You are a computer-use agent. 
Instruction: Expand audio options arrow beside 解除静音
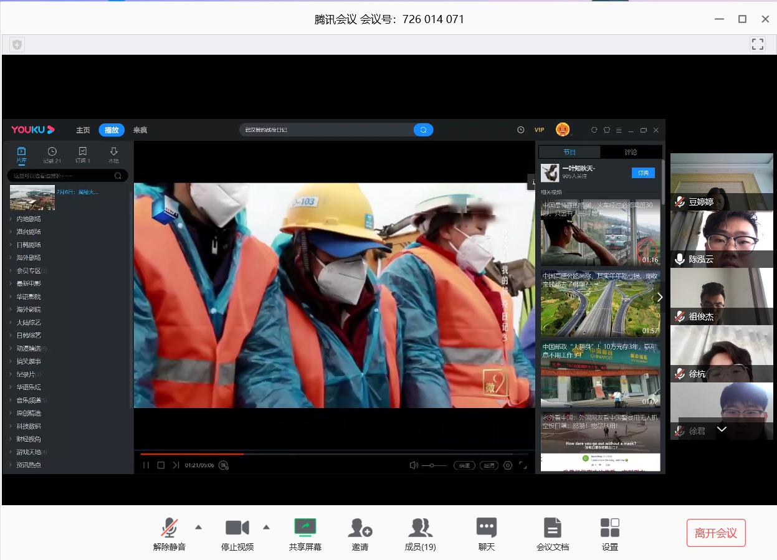(x=198, y=527)
